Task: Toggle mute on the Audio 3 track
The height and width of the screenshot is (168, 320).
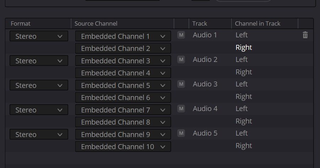Action: tap(181, 84)
